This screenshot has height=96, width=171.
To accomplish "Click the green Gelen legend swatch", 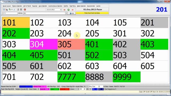I will tap(55, 89).
